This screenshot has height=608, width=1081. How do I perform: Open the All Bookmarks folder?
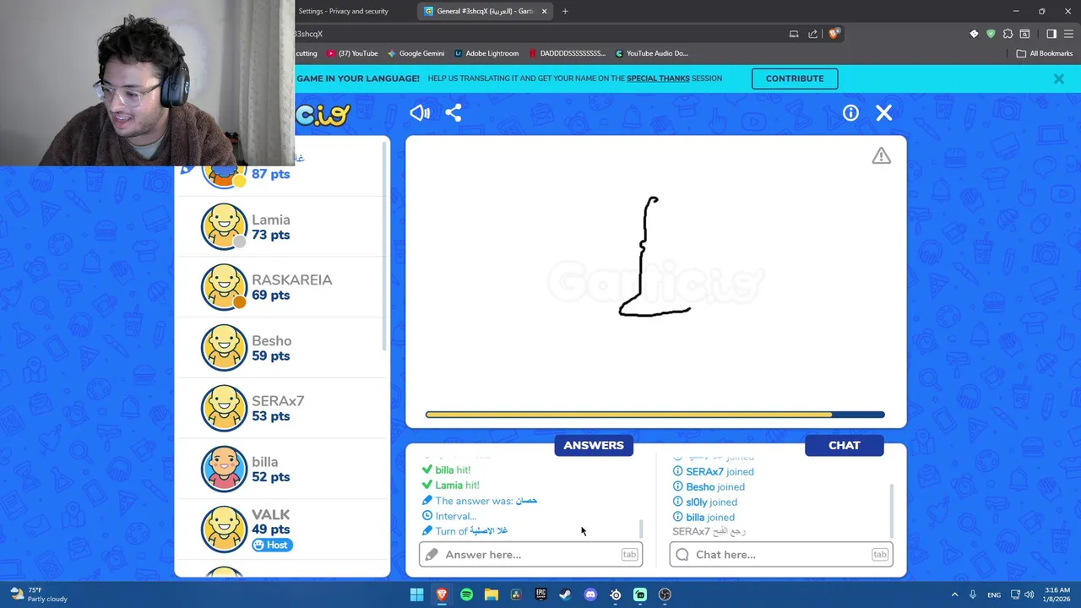[1045, 53]
